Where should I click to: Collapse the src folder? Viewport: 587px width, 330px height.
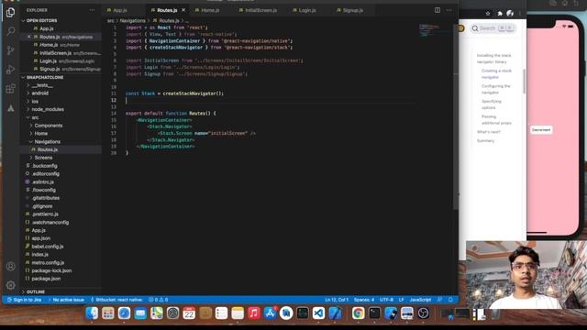[x=35, y=117]
